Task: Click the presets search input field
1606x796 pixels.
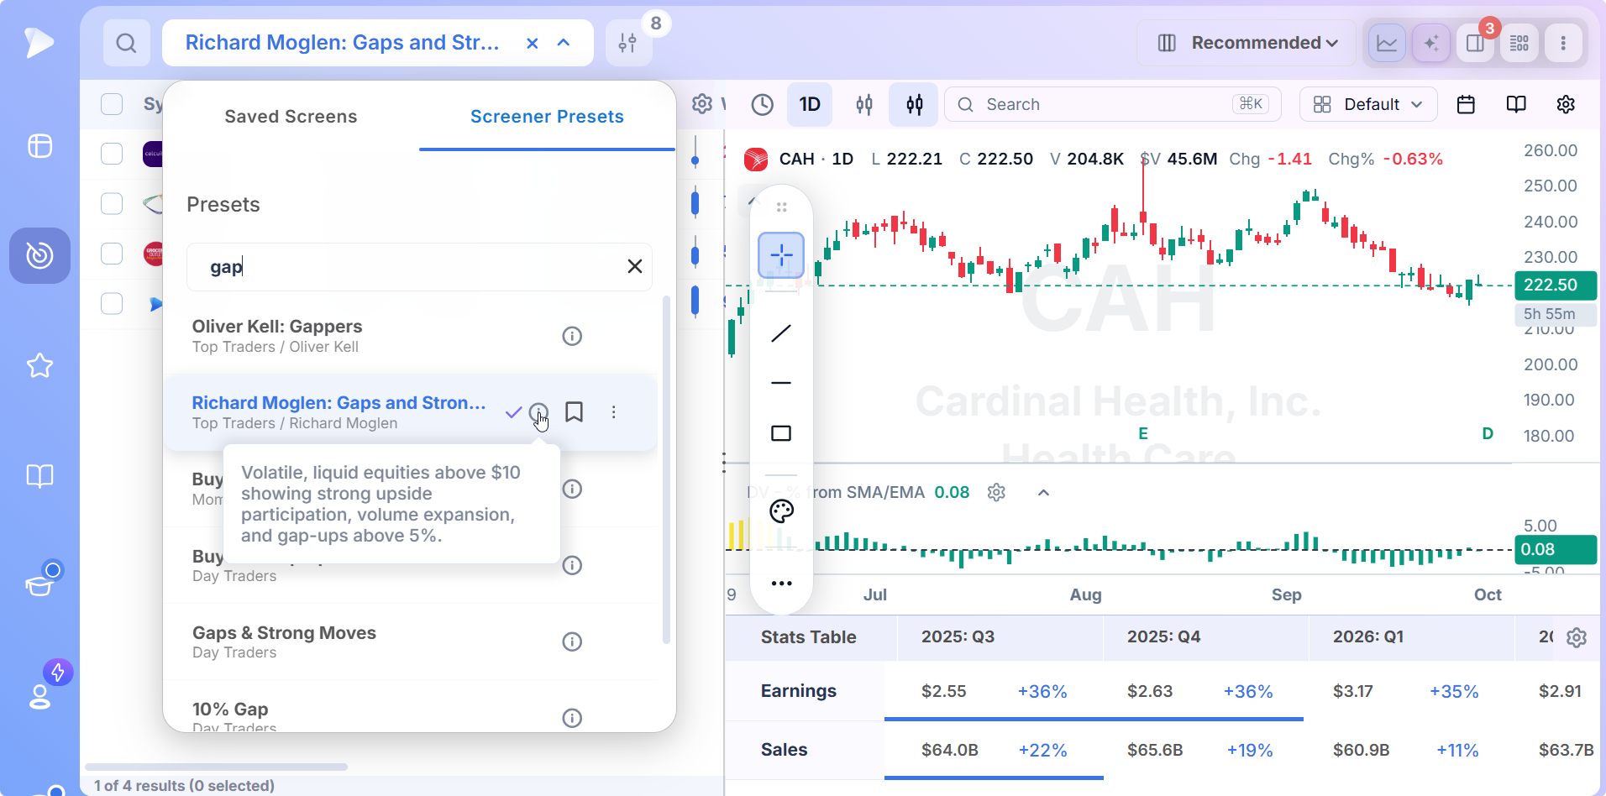Action: pyautogui.click(x=419, y=267)
